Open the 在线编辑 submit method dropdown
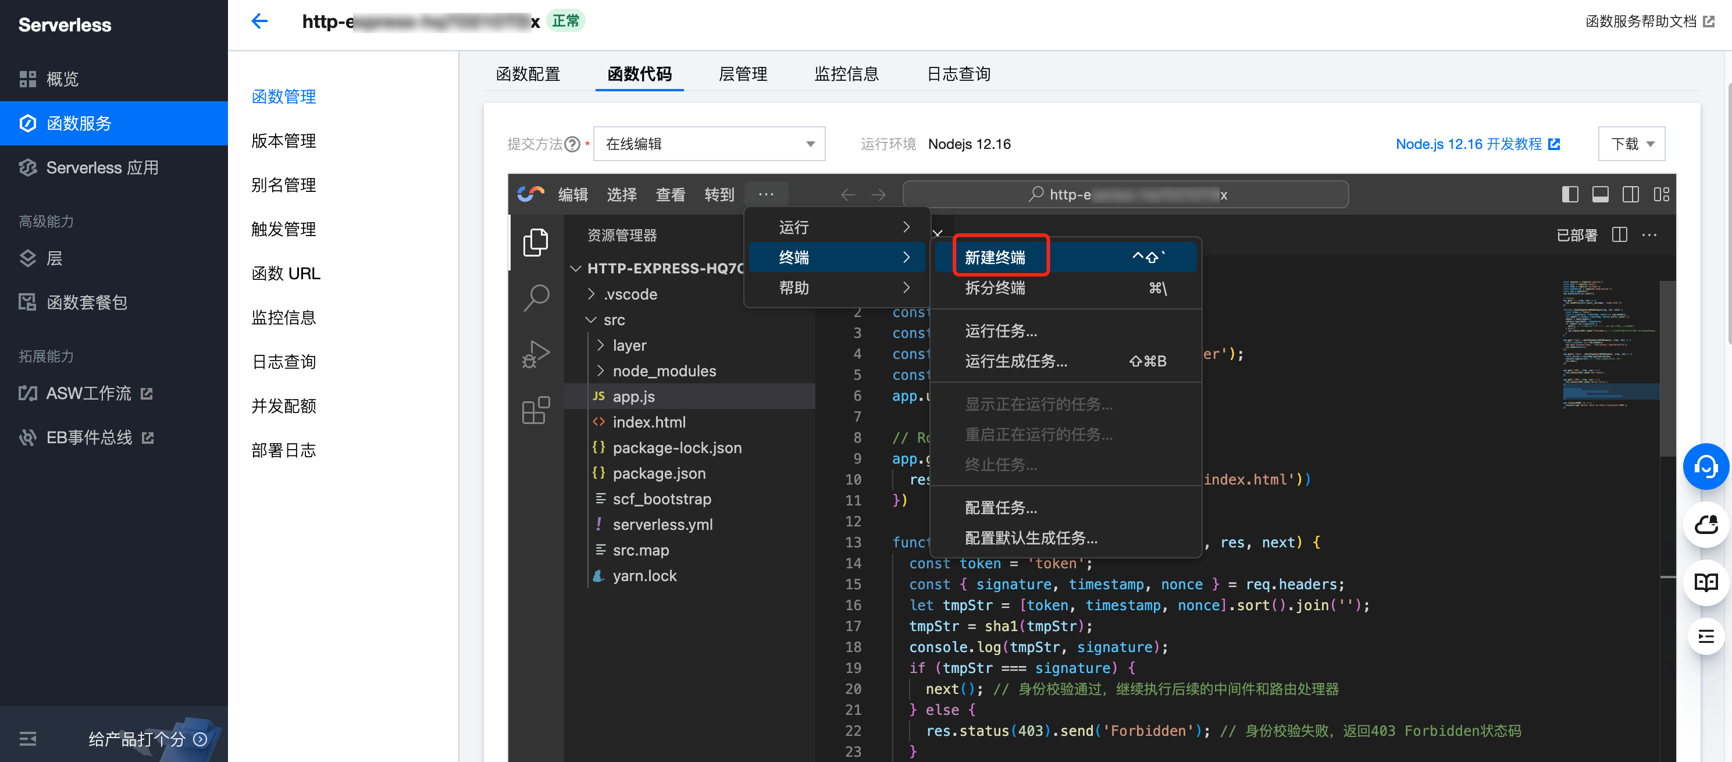The image size is (1732, 762). coord(708,144)
